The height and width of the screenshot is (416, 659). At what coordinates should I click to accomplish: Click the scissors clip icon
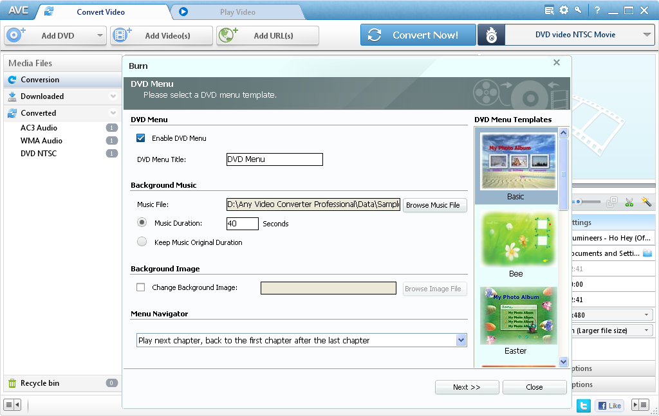(629, 203)
